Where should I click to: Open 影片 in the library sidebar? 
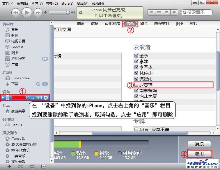point(15,35)
